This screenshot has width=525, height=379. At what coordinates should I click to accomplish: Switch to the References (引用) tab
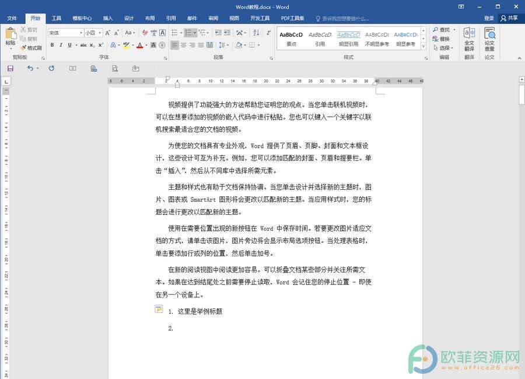(x=171, y=18)
